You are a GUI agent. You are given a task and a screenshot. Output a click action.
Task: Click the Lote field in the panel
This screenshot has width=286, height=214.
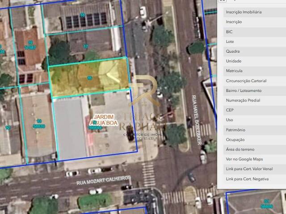coord(255,41)
